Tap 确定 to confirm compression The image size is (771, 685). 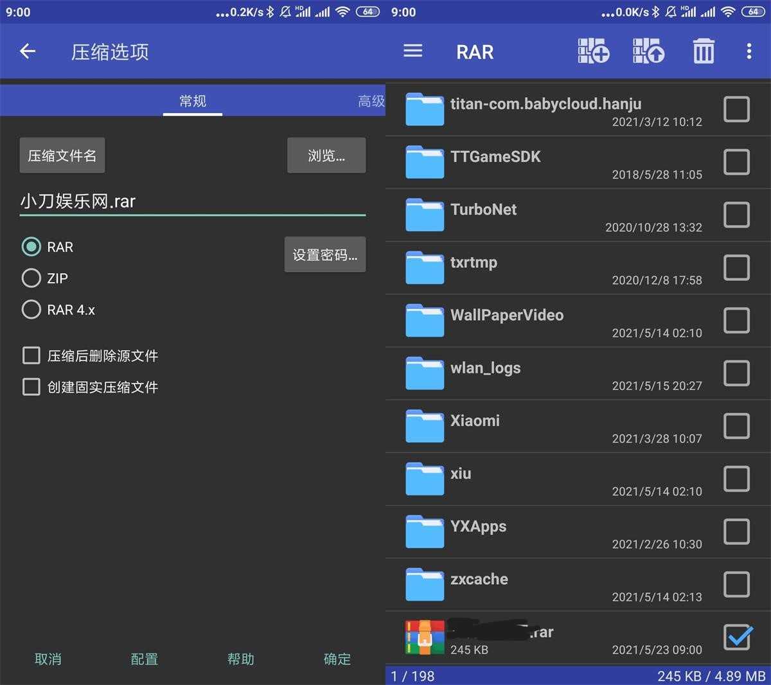(337, 659)
